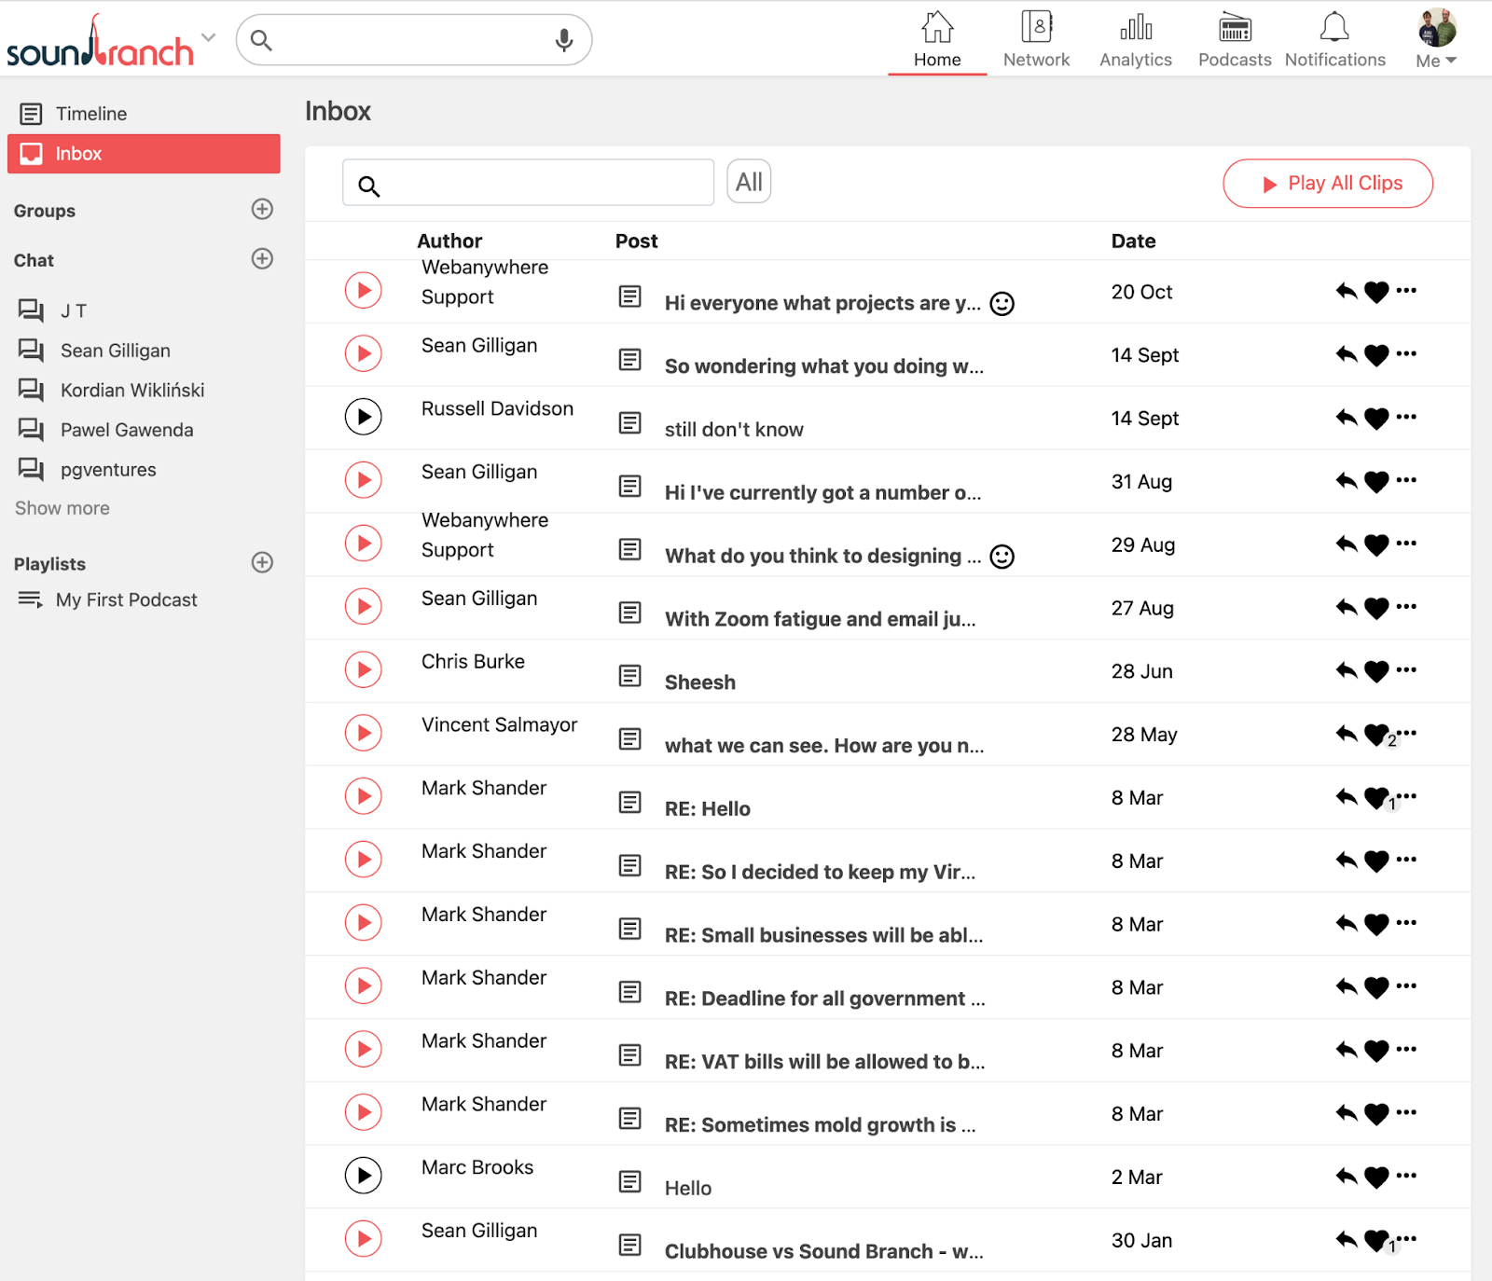
Task: Open transcript icon for Sheesh post
Action: (x=630, y=676)
